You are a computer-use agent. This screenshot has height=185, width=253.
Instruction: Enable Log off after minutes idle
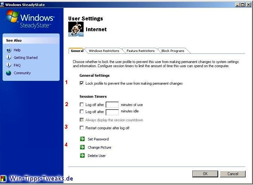82,111
